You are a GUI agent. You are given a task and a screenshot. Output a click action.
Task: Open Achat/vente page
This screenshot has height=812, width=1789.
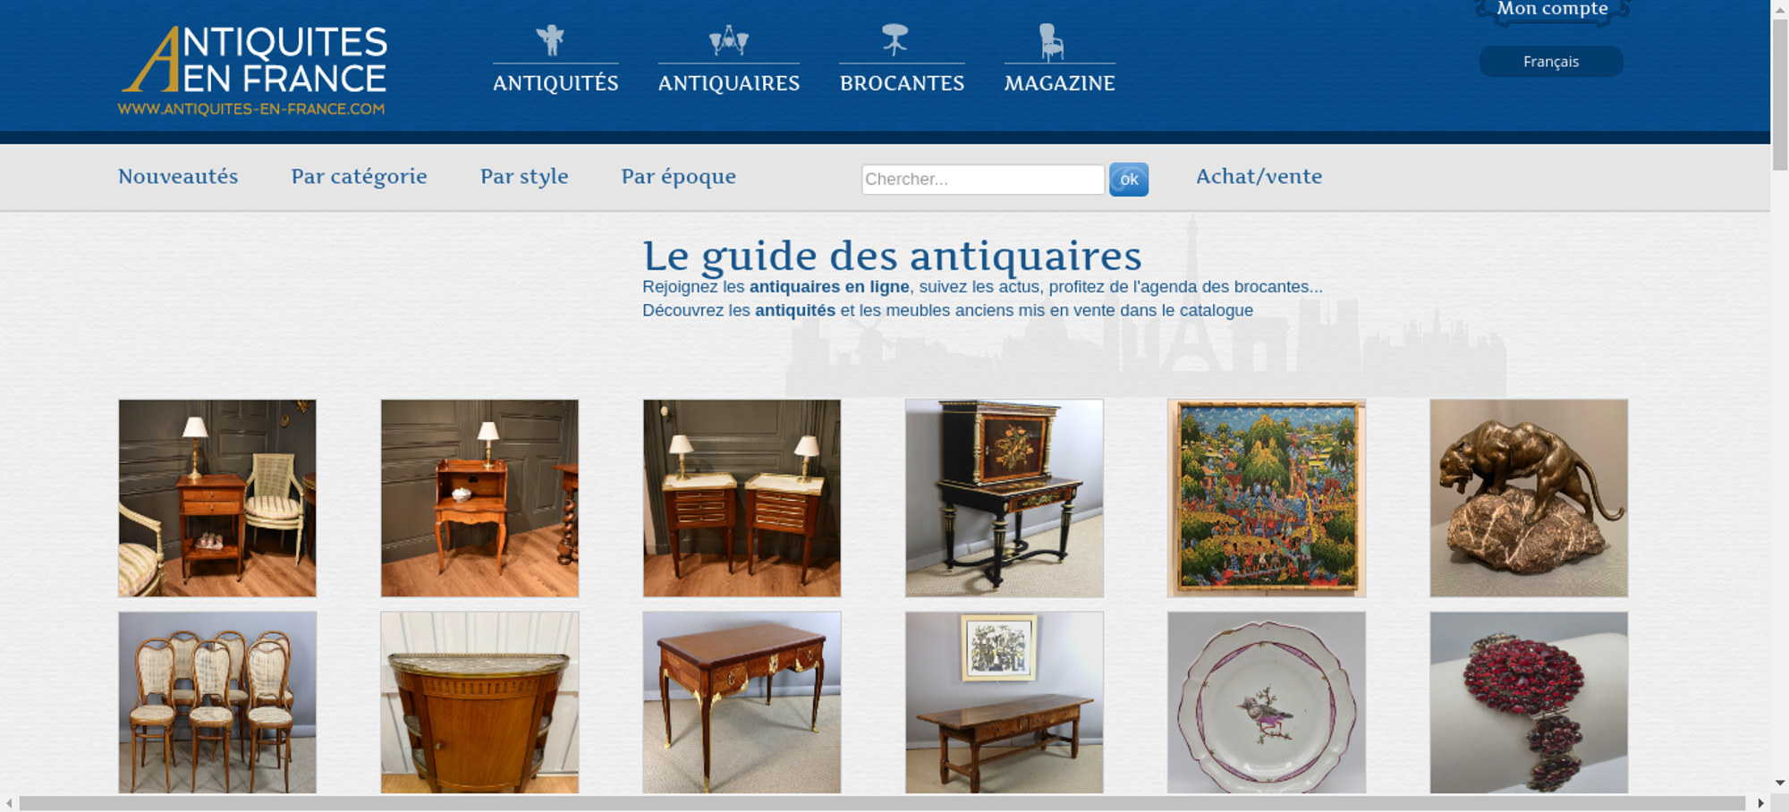(1259, 176)
